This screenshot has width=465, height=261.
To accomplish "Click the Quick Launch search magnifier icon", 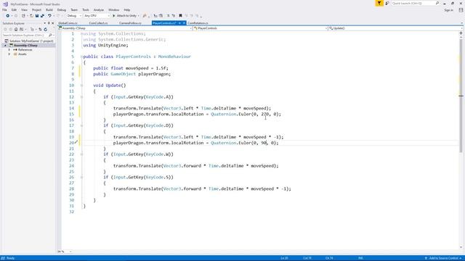I will click(437, 3).
